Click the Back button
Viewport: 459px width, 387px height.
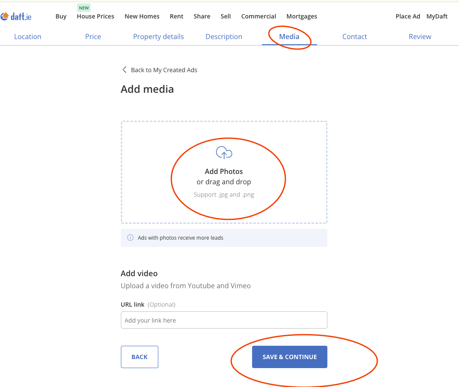tap(139, 357)
